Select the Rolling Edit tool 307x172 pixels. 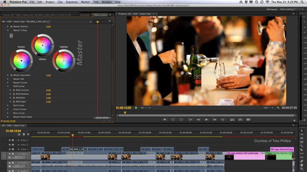[302, 142]
